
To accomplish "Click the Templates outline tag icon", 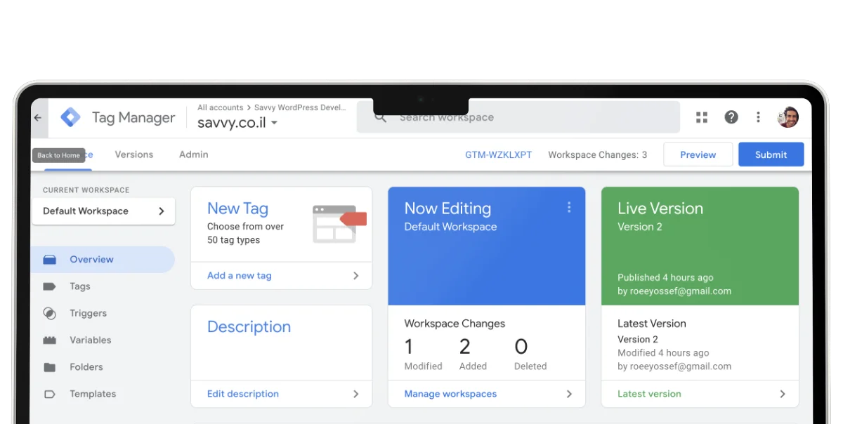I will (49, 394).
